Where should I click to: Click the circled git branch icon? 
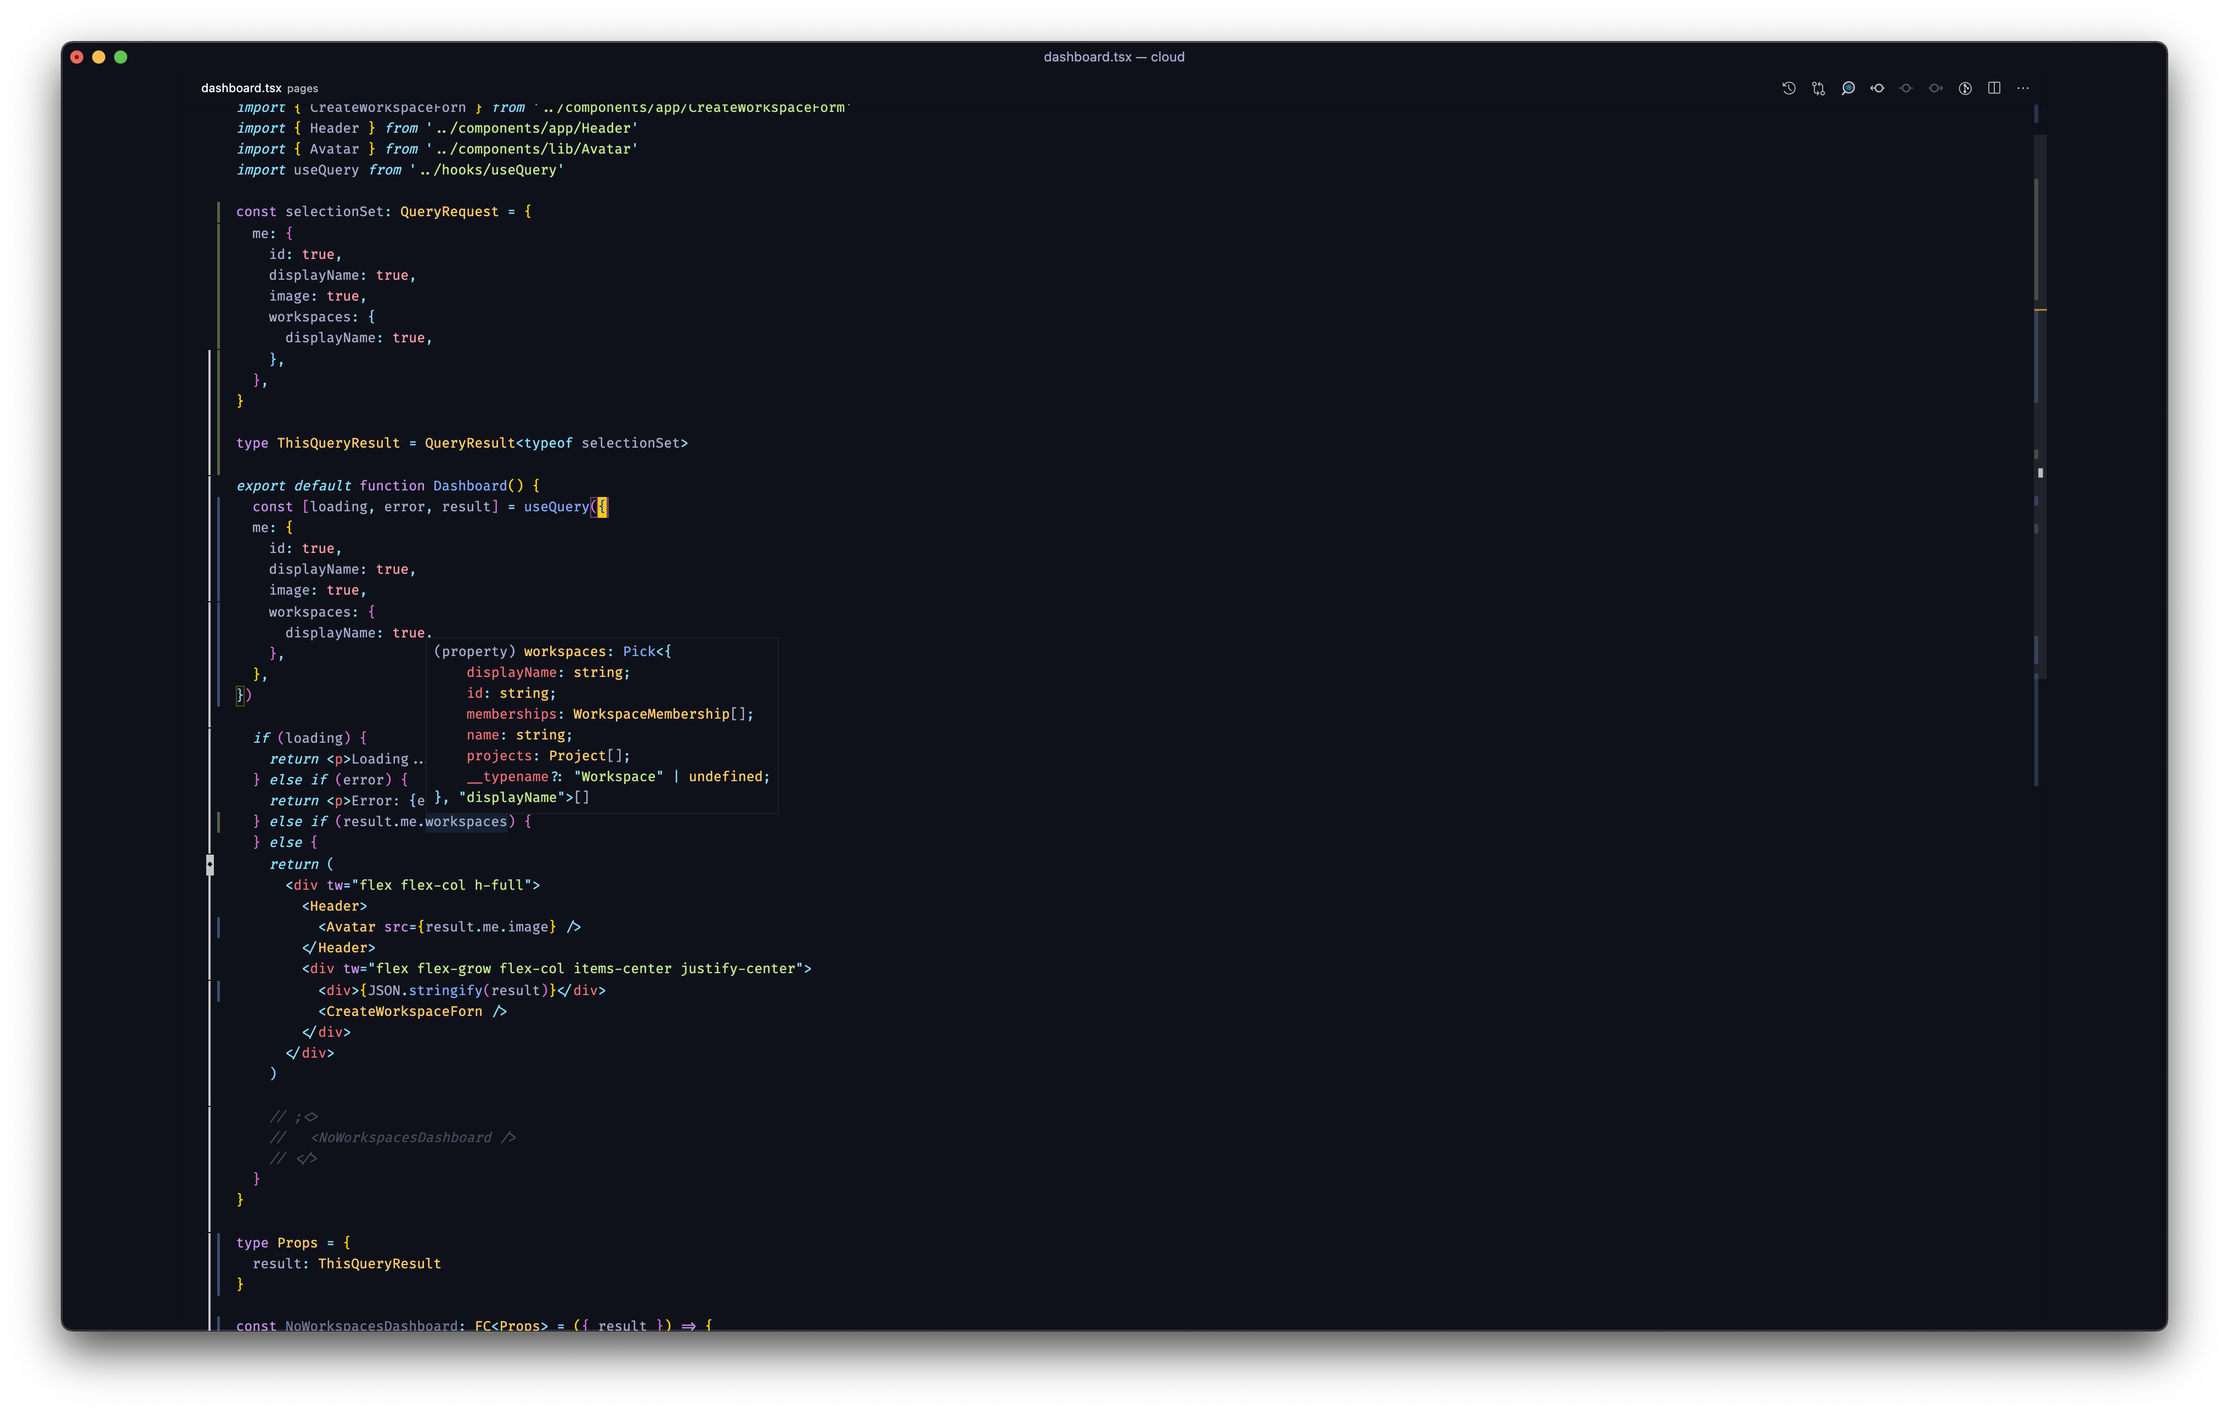[1965, 88]
